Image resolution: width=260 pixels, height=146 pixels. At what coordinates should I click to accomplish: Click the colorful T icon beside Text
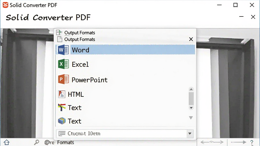62,107
